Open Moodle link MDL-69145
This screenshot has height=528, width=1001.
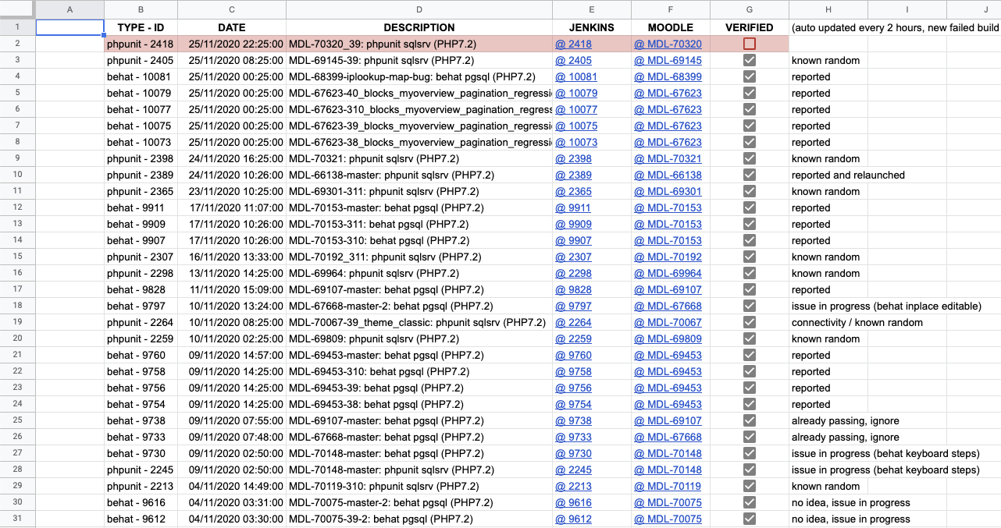(x=668, y=60)
